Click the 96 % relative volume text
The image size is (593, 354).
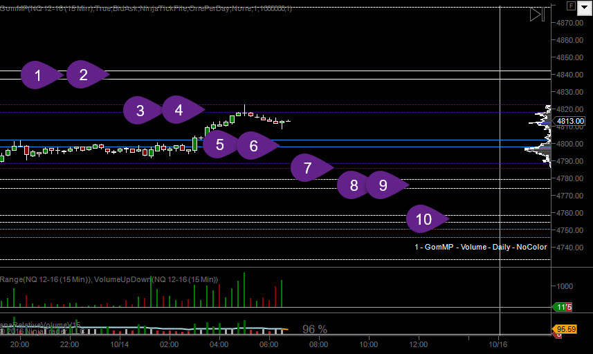pyautogui.click(x=315, y=329)
